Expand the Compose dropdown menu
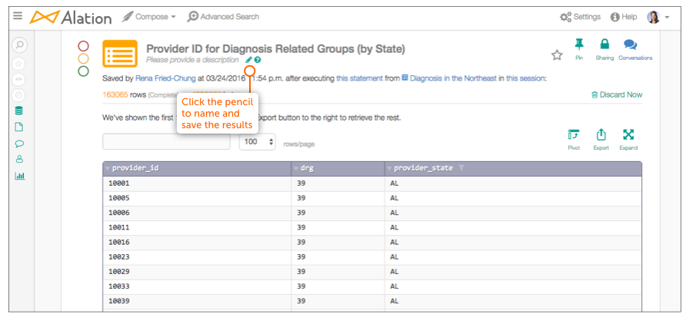The width and height of the screenshot is (696, 324). [x=149, y=17]
